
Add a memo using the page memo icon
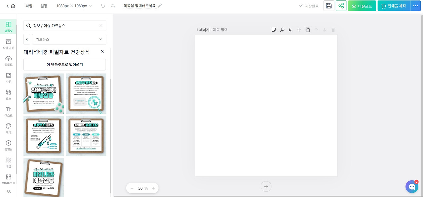[x=273, y=30]
